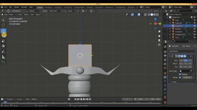
Task: Uncheck Collection exclude checkbox in outliner
Action: pyautogui.click(x=191, y=17)
